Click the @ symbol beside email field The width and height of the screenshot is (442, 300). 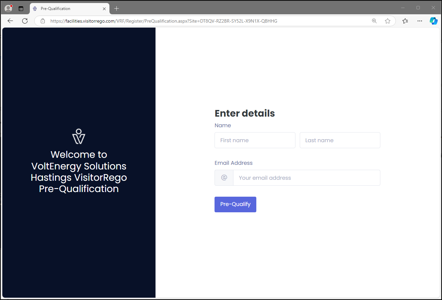coord(224,178)
